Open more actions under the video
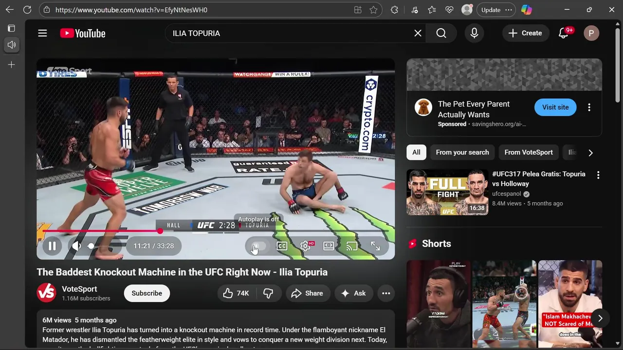Screen dimensions: 623x350 click(x=386, y=293)
